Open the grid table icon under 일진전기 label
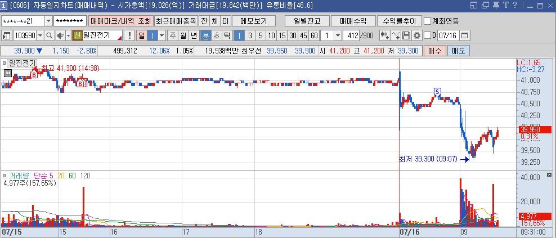This screenshot has height=238, width=556. pyautogui.click(x=7, y=73)
